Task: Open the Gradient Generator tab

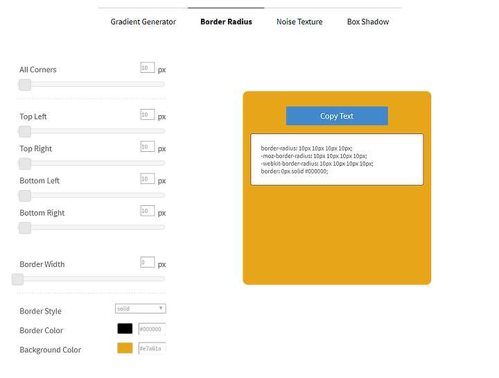Action: [x=143, y=22]
